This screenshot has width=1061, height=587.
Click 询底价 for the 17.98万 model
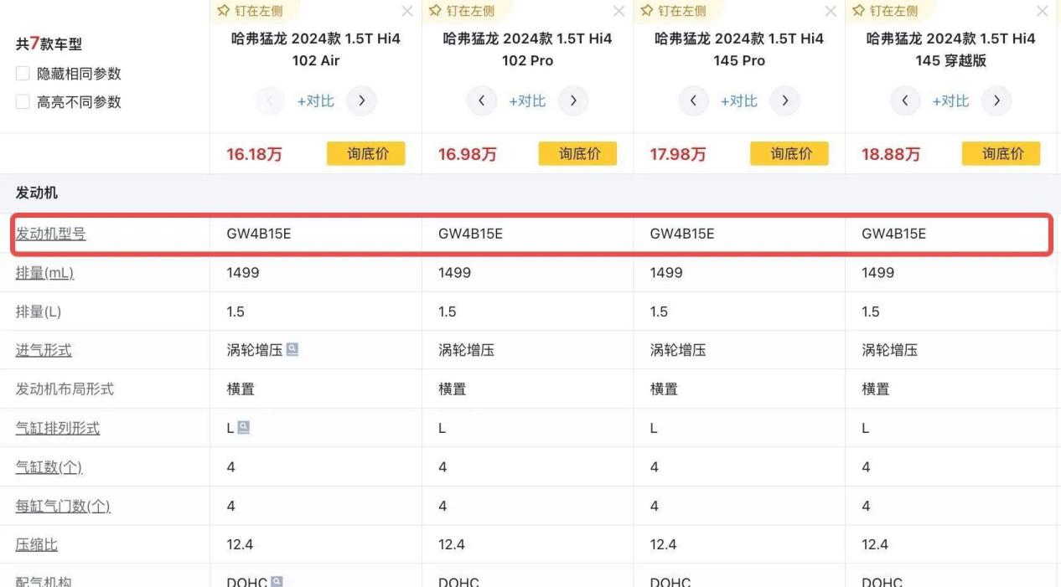(789, 153)
